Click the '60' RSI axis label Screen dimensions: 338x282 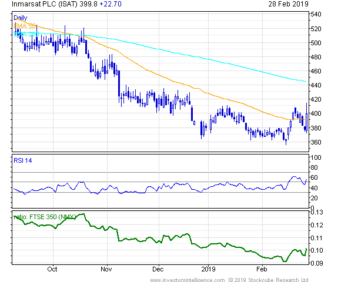pos(314,177)
